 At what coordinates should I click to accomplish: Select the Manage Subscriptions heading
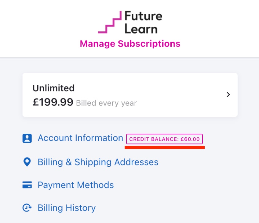click(x=129, y=43)
